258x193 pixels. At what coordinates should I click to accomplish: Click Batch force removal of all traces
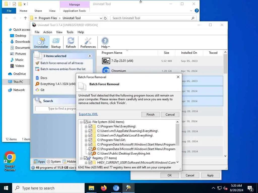pos(62,63)
